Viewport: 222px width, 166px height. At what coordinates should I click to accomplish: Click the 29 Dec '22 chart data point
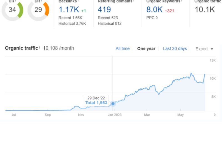tap(113, 104)
